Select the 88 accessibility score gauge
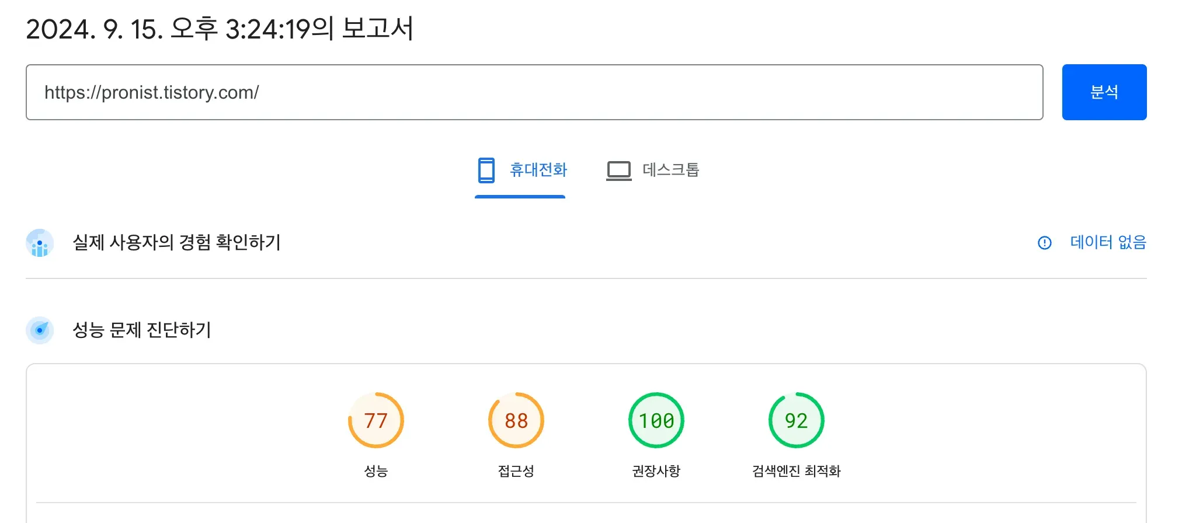The image size is (1189, 523). pyautogui.click(x=516, y=420)
